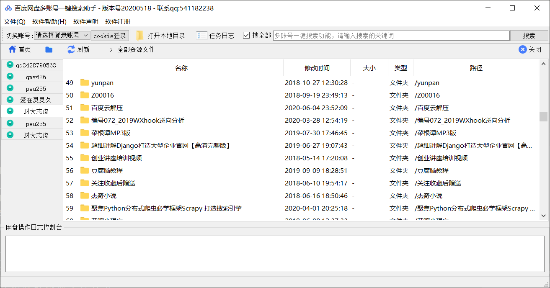Screen dimensions: 550x288
Task: Refresh the file list via 刷新 icon
Action: [x=70, y=49]
